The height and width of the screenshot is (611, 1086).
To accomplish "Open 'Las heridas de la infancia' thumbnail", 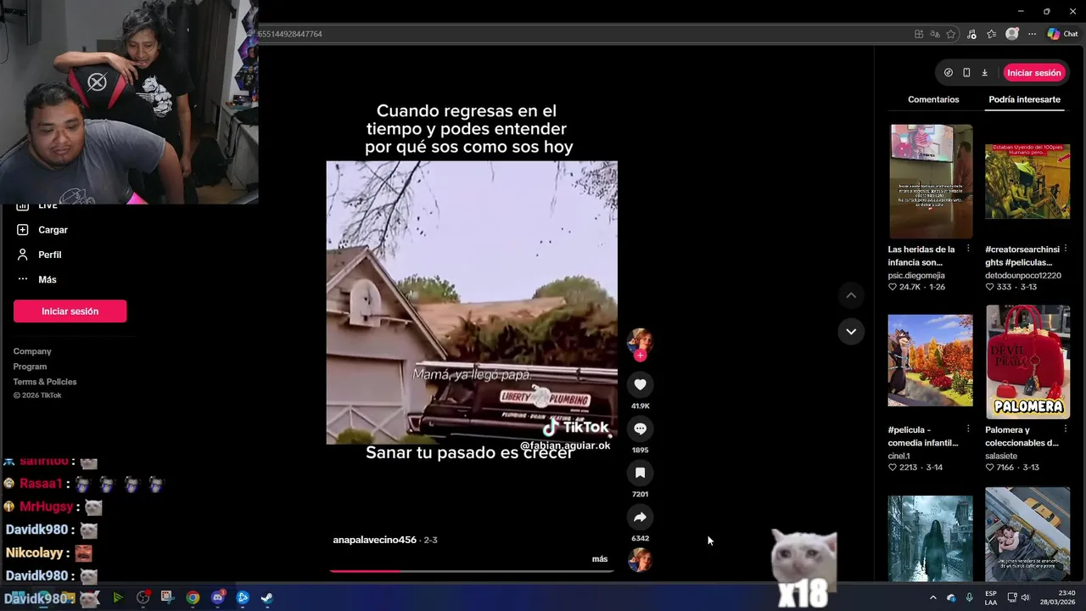I will click(x=931, y=181).
